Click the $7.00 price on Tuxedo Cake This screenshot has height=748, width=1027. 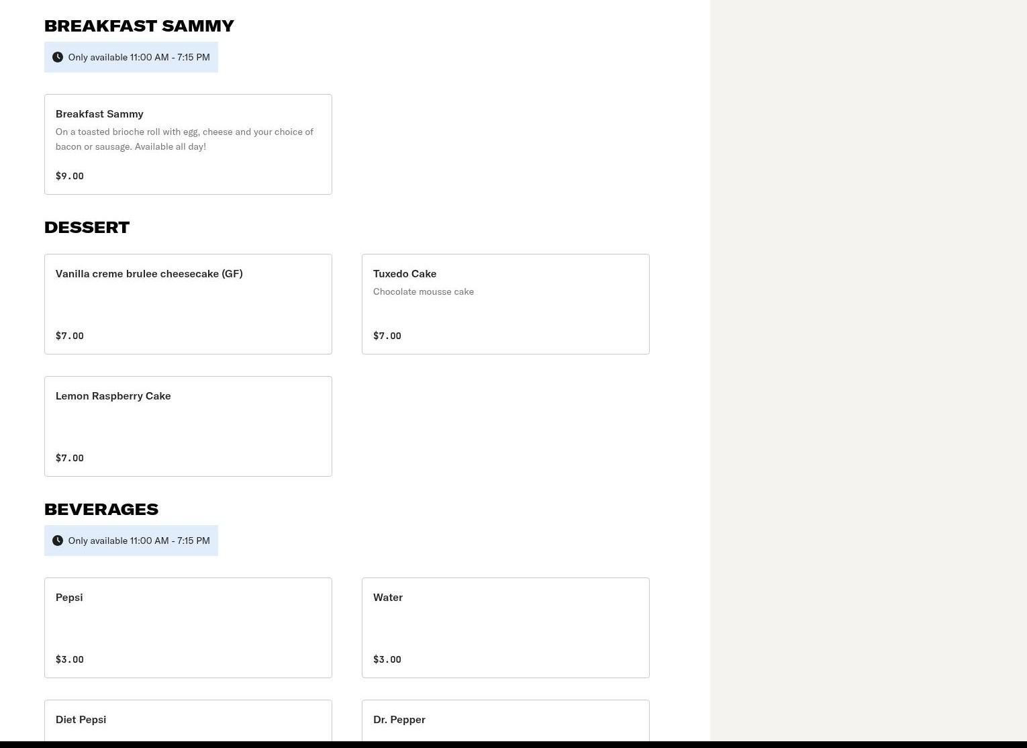[x=387, y=336]
